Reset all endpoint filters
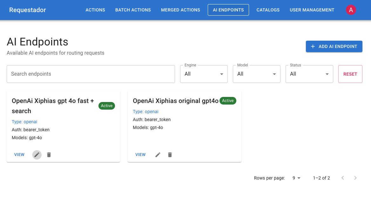Viewport: 371px width, 197px height. pyautogui.click(x=350, y=74)
